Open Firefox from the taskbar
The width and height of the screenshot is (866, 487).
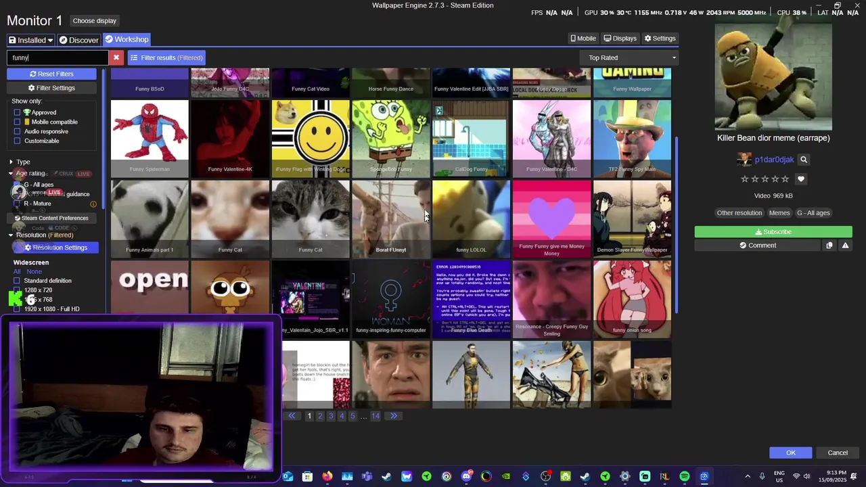327,476
